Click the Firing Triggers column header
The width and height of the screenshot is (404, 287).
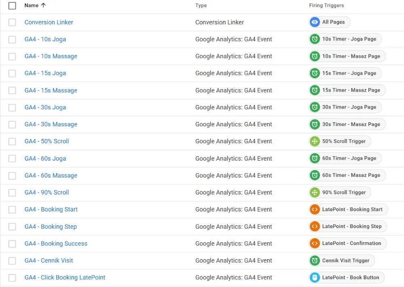[x=326, y=5]
